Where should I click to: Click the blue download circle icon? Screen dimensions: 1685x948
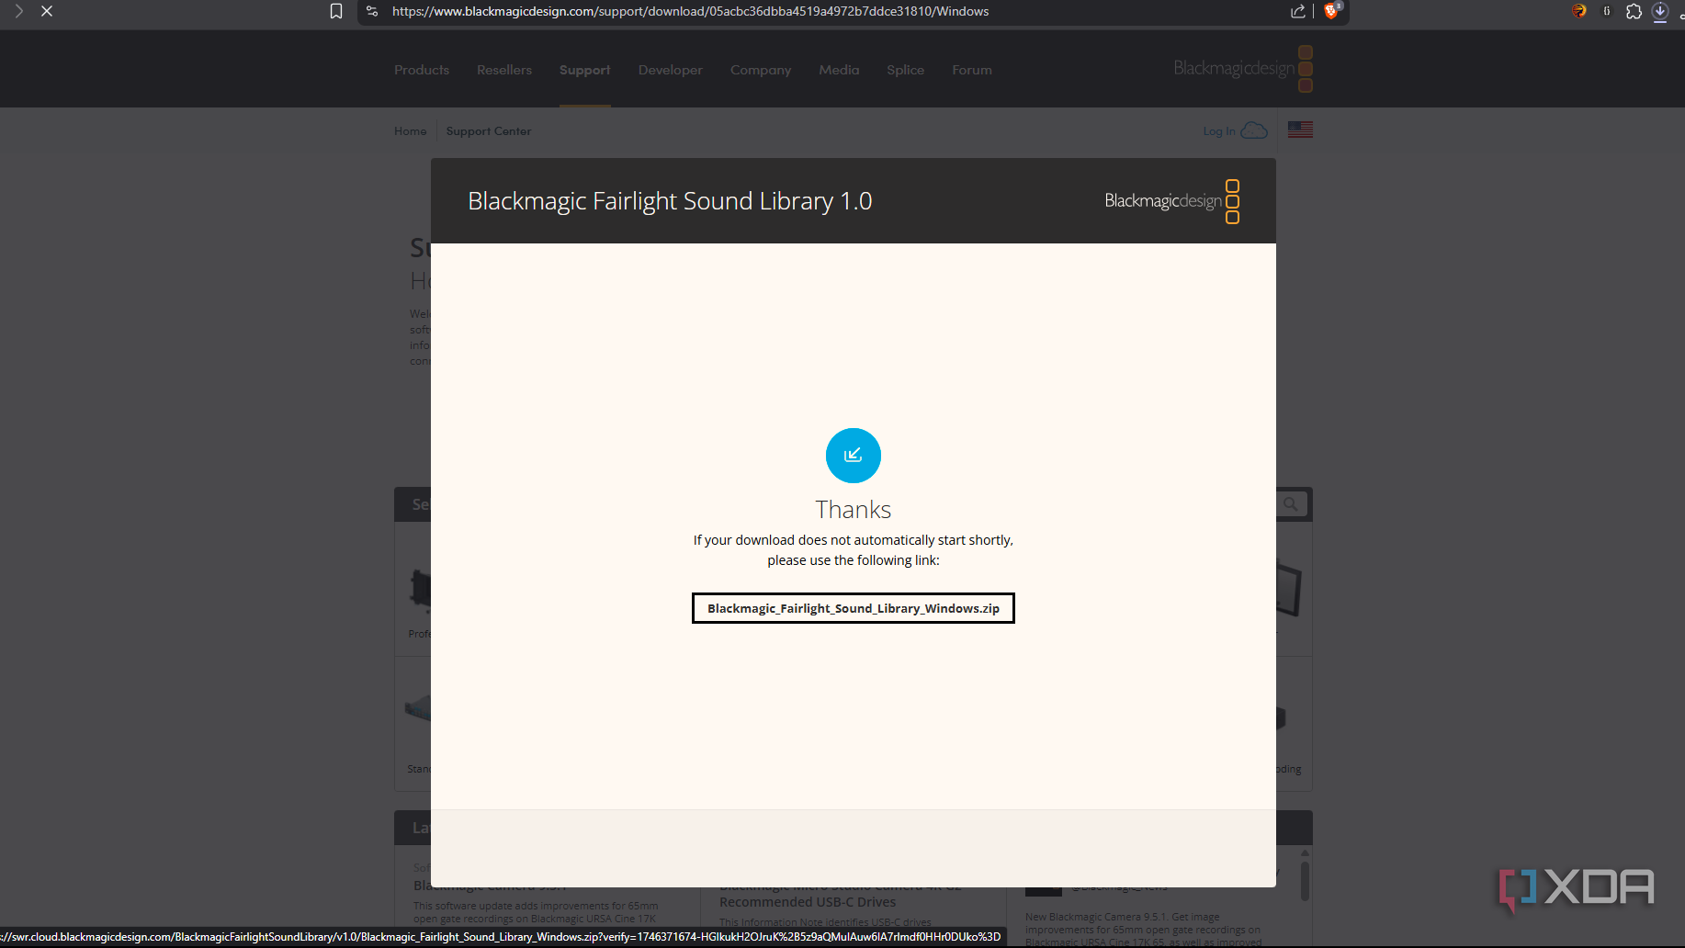pyautogui.click(x=854, y=456)
